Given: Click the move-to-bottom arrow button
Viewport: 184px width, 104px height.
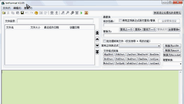Looking at the screenshot, I should [97, 52].
